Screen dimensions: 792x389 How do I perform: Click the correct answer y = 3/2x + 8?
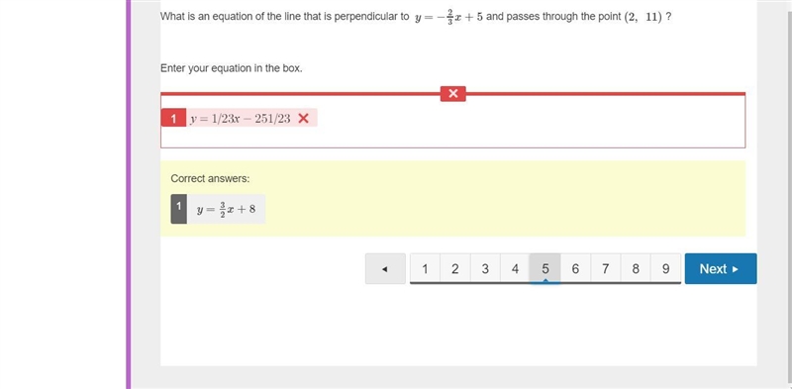[227, 209]
